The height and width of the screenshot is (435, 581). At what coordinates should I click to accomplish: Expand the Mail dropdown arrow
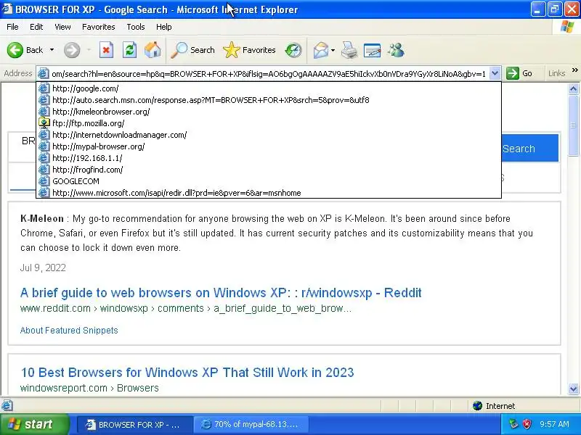pos(333,50)
